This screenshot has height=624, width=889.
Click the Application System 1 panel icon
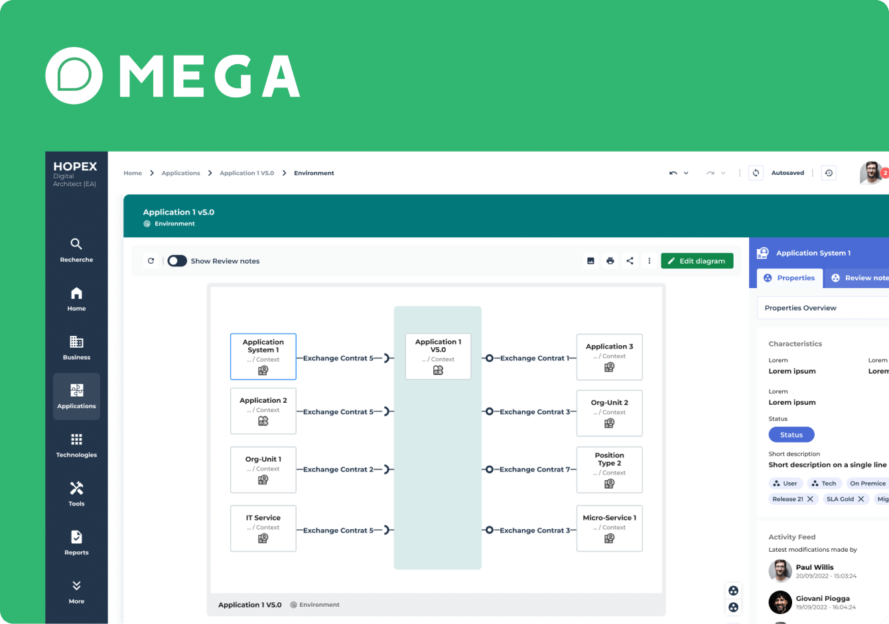pyautogui.click(x=763, y=253)
